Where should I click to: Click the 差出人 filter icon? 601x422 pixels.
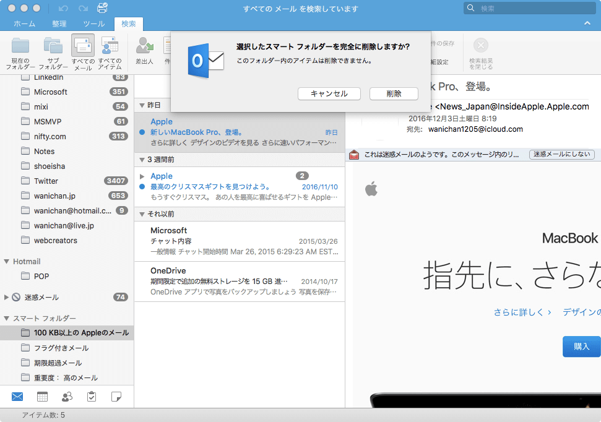coord(144,46)
